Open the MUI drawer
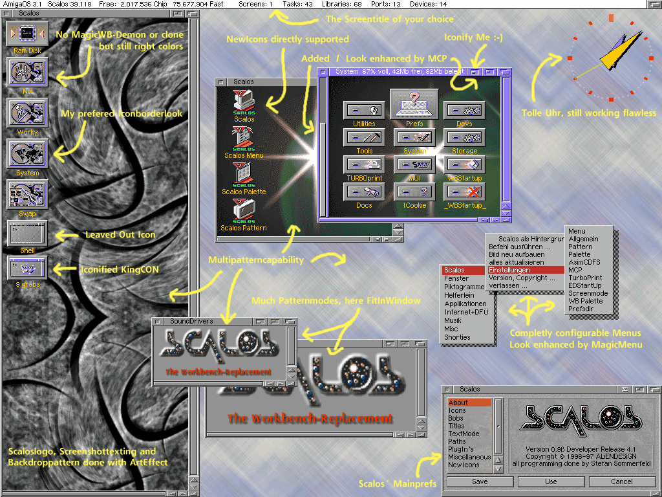 pos(414,165)
